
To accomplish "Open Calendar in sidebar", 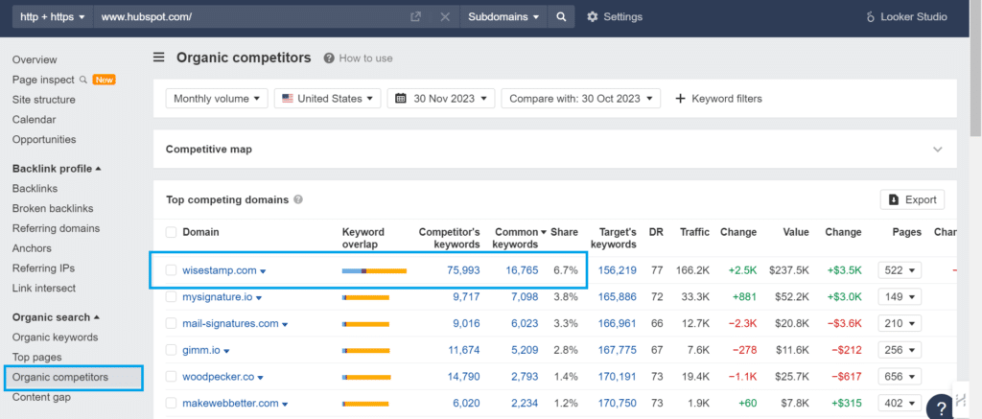I will pos(34,120).
